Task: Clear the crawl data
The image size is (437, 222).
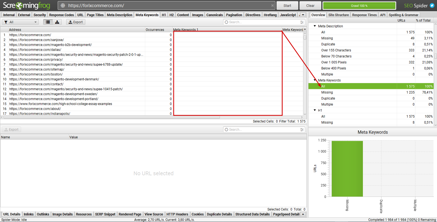Action: [x=310, y=5]
